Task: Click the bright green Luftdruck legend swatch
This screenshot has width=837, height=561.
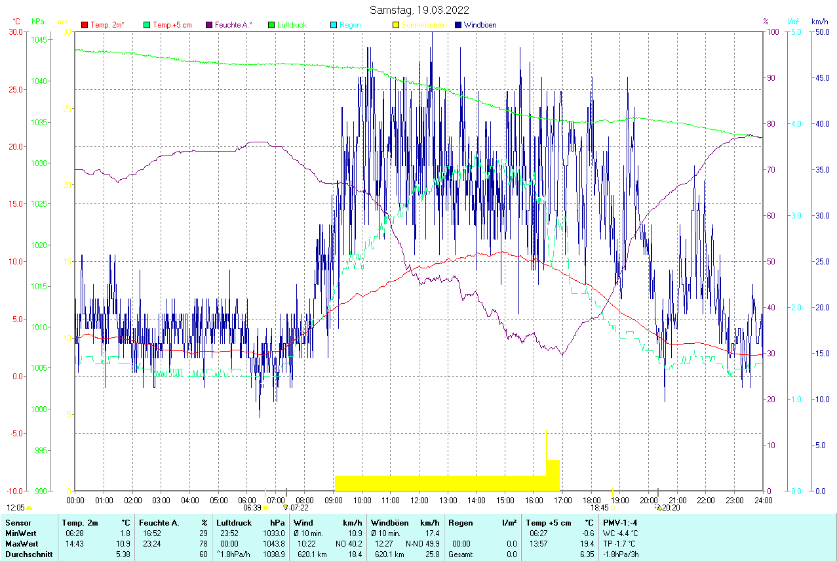Action: [271, 25]
